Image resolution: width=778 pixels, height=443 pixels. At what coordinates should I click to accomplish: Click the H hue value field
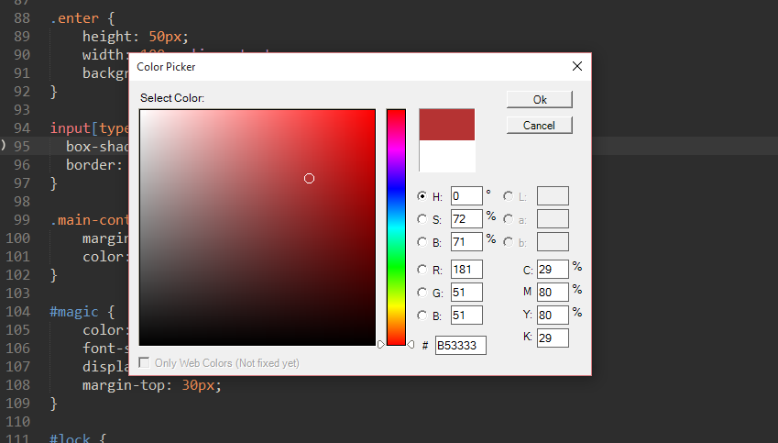coord(466,196)
